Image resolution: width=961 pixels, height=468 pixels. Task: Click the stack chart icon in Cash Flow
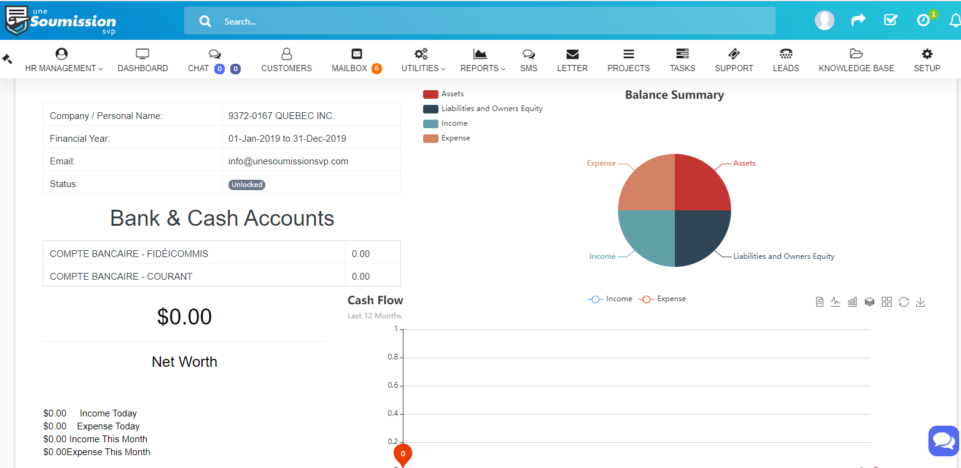pyautogui.click(x=870, y=302)
